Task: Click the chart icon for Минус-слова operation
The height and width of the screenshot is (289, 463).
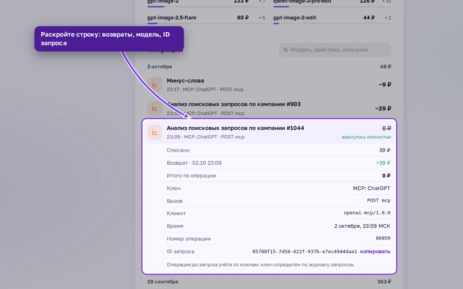Action: tap(154, 84)
